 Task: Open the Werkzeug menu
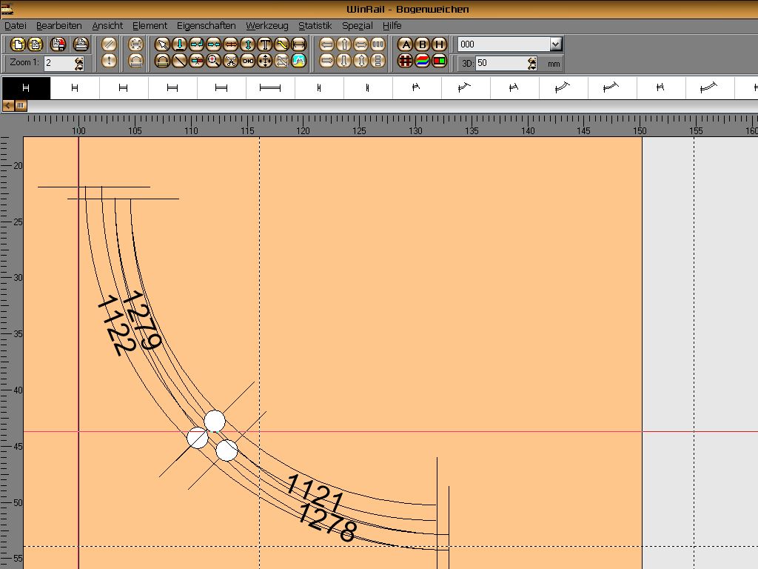click(x=266, y=25)
